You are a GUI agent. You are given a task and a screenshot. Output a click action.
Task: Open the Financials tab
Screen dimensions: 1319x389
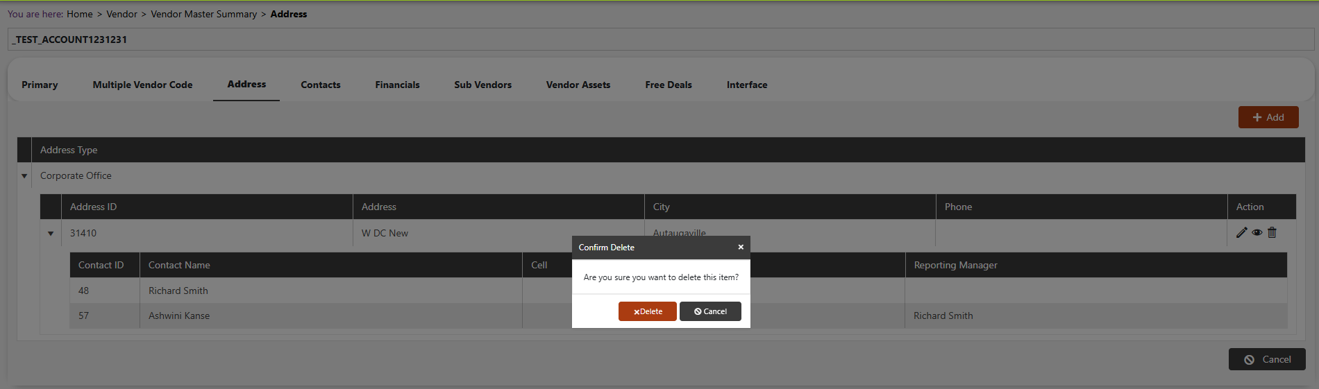pos(397,85)
